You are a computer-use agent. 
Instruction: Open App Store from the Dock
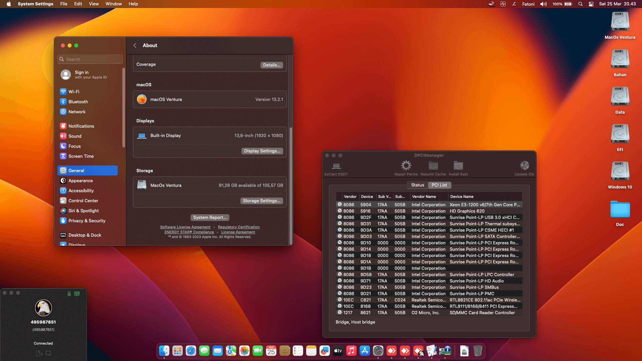click(365, 351)
